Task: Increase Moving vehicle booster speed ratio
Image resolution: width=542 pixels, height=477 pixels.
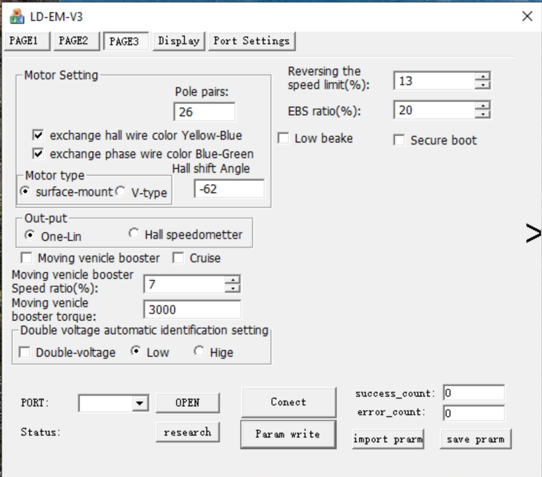Action: click(233, 280)
